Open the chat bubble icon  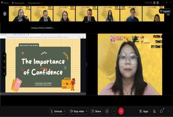coord(161,111)
